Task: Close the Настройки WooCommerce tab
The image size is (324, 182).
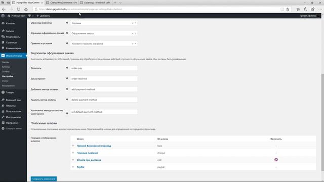Action: pos(42,3)
